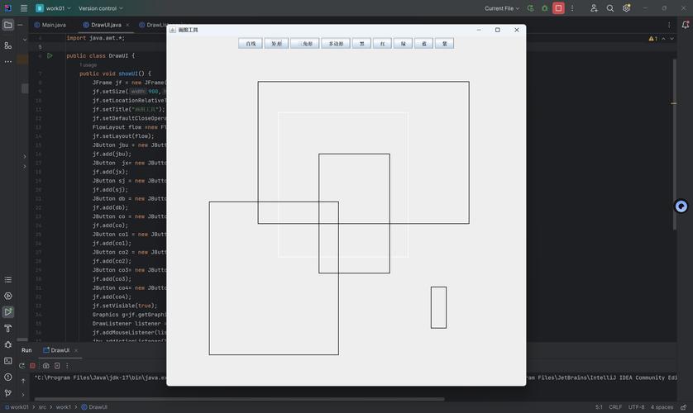Open IDE settings gear icon
Image resolution: width=693 pixels, height=413 pixels.
[x=626, y=8]
